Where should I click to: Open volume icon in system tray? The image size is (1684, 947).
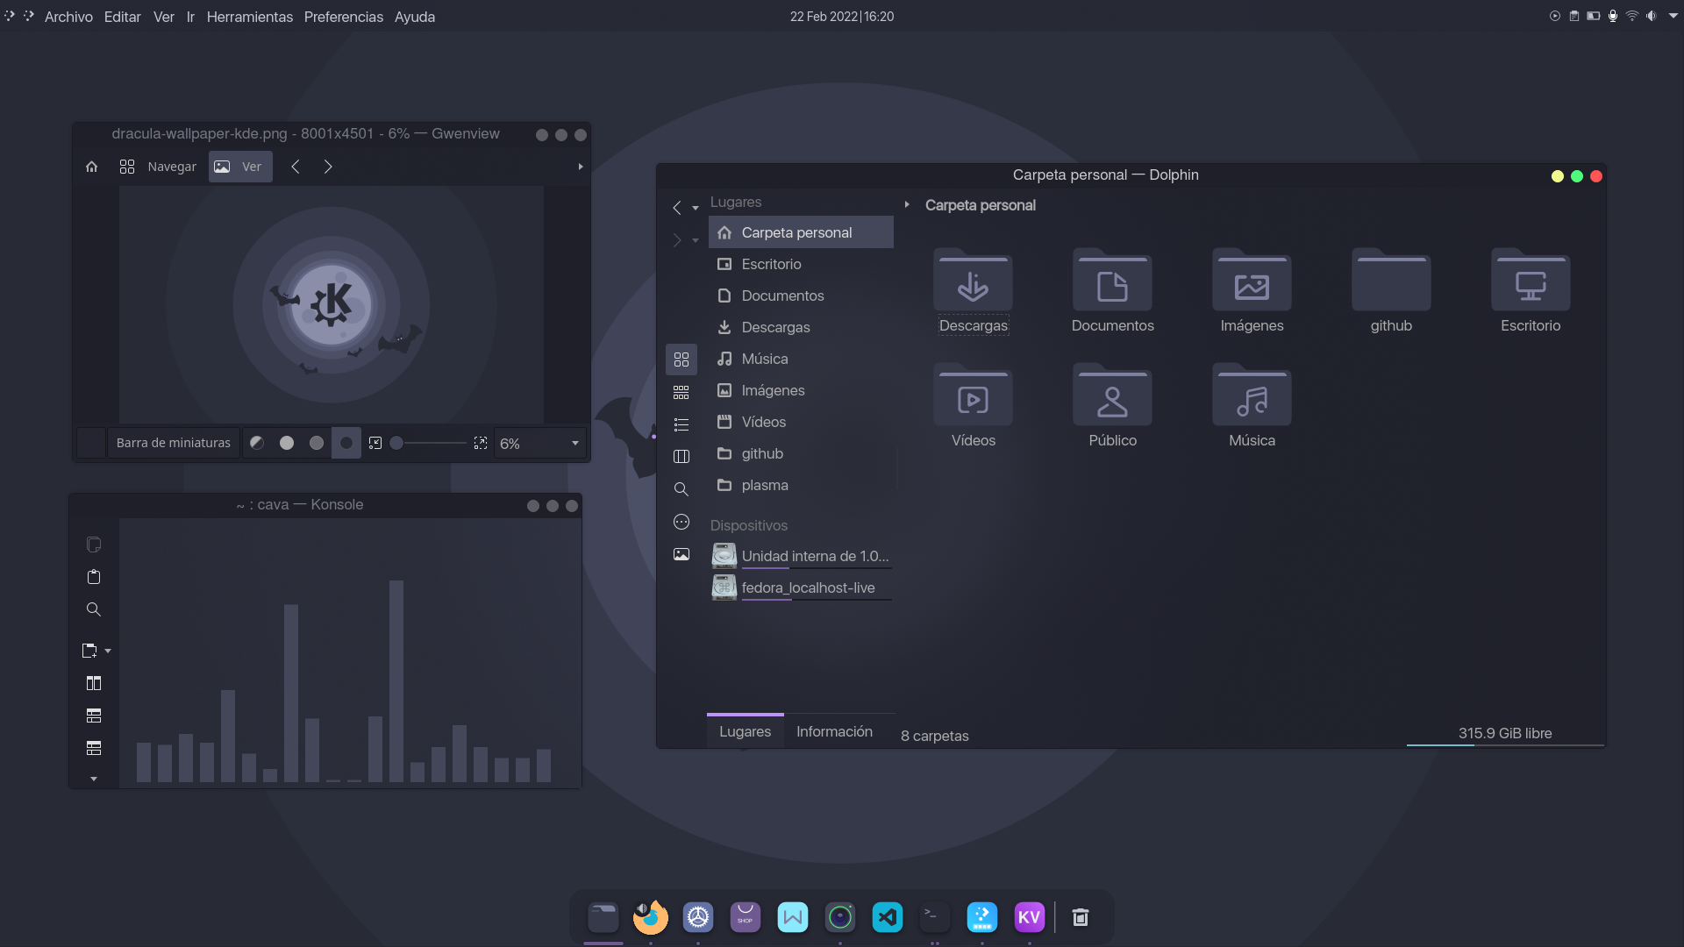[x=1652, y=16]
